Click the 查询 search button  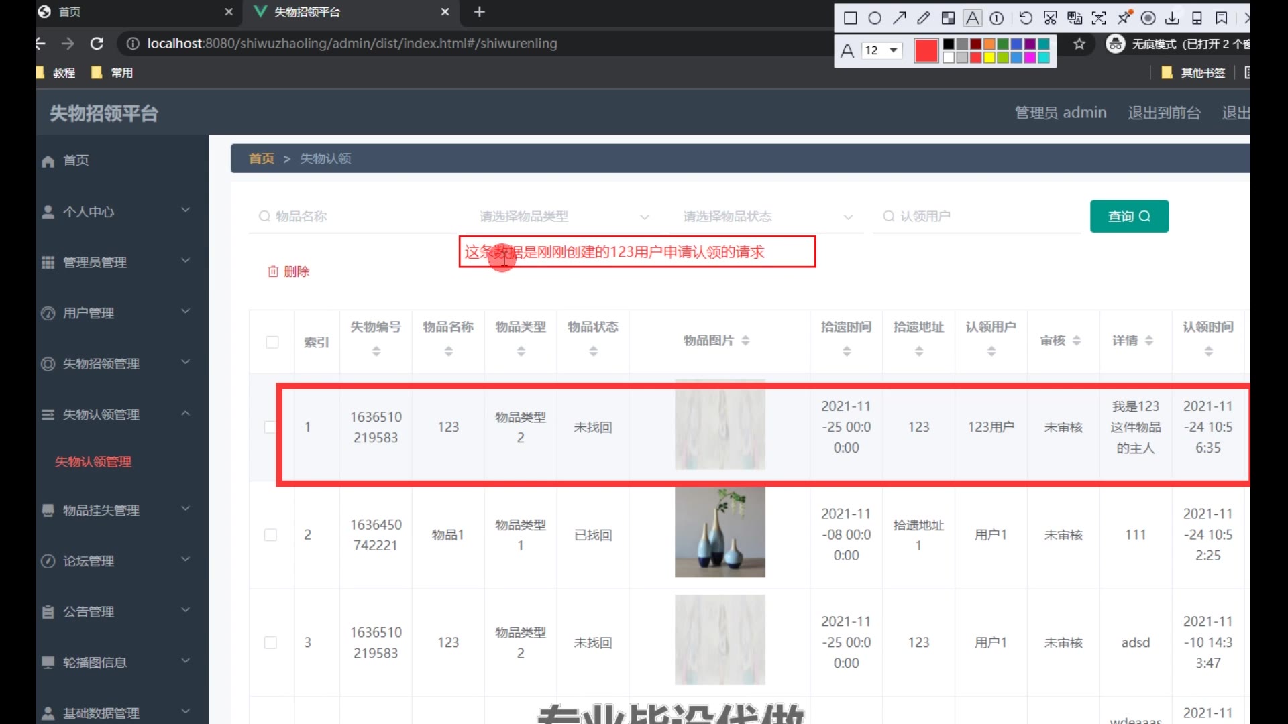pos(1129,217)
